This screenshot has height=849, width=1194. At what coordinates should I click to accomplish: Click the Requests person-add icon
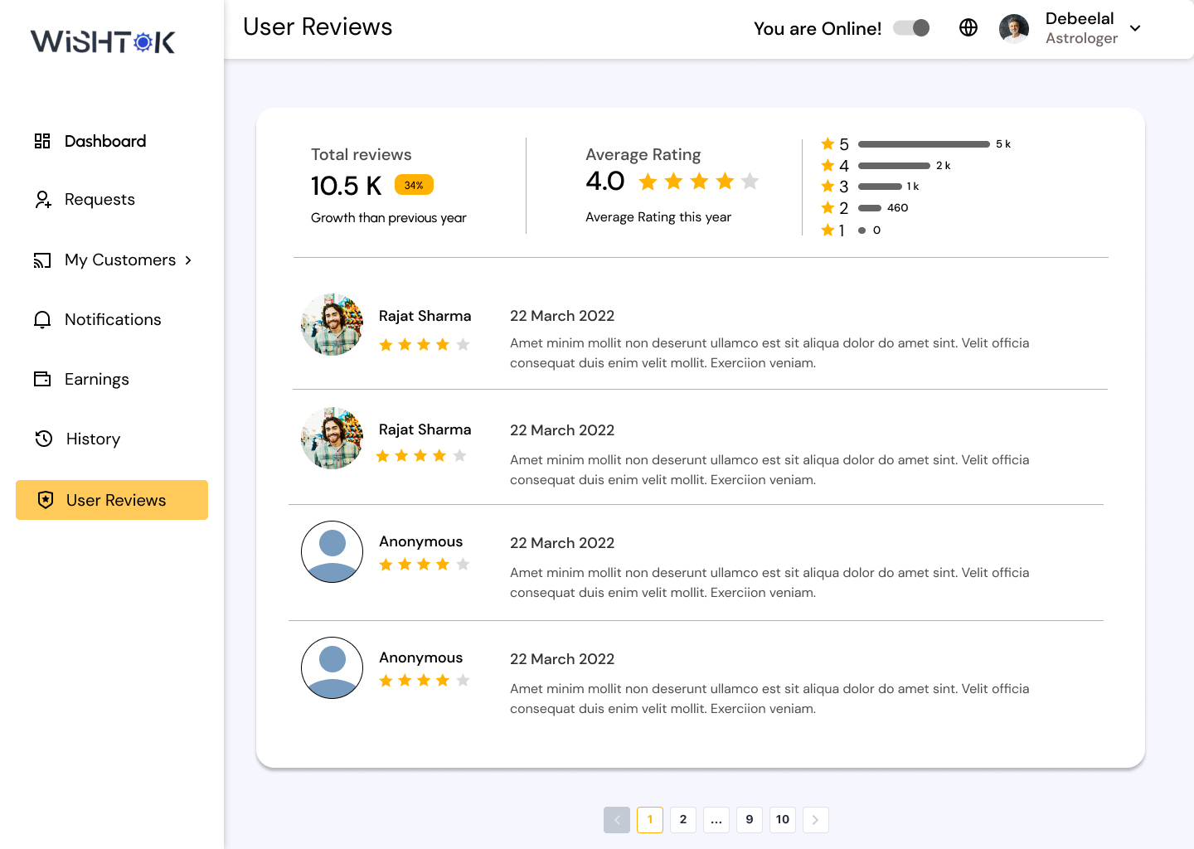click(x=43, y=200)
